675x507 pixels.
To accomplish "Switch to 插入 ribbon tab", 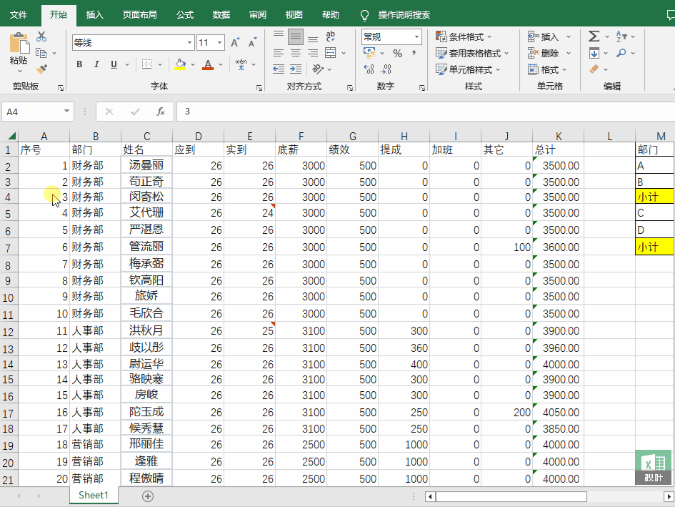I will click(x=95, y=14).
